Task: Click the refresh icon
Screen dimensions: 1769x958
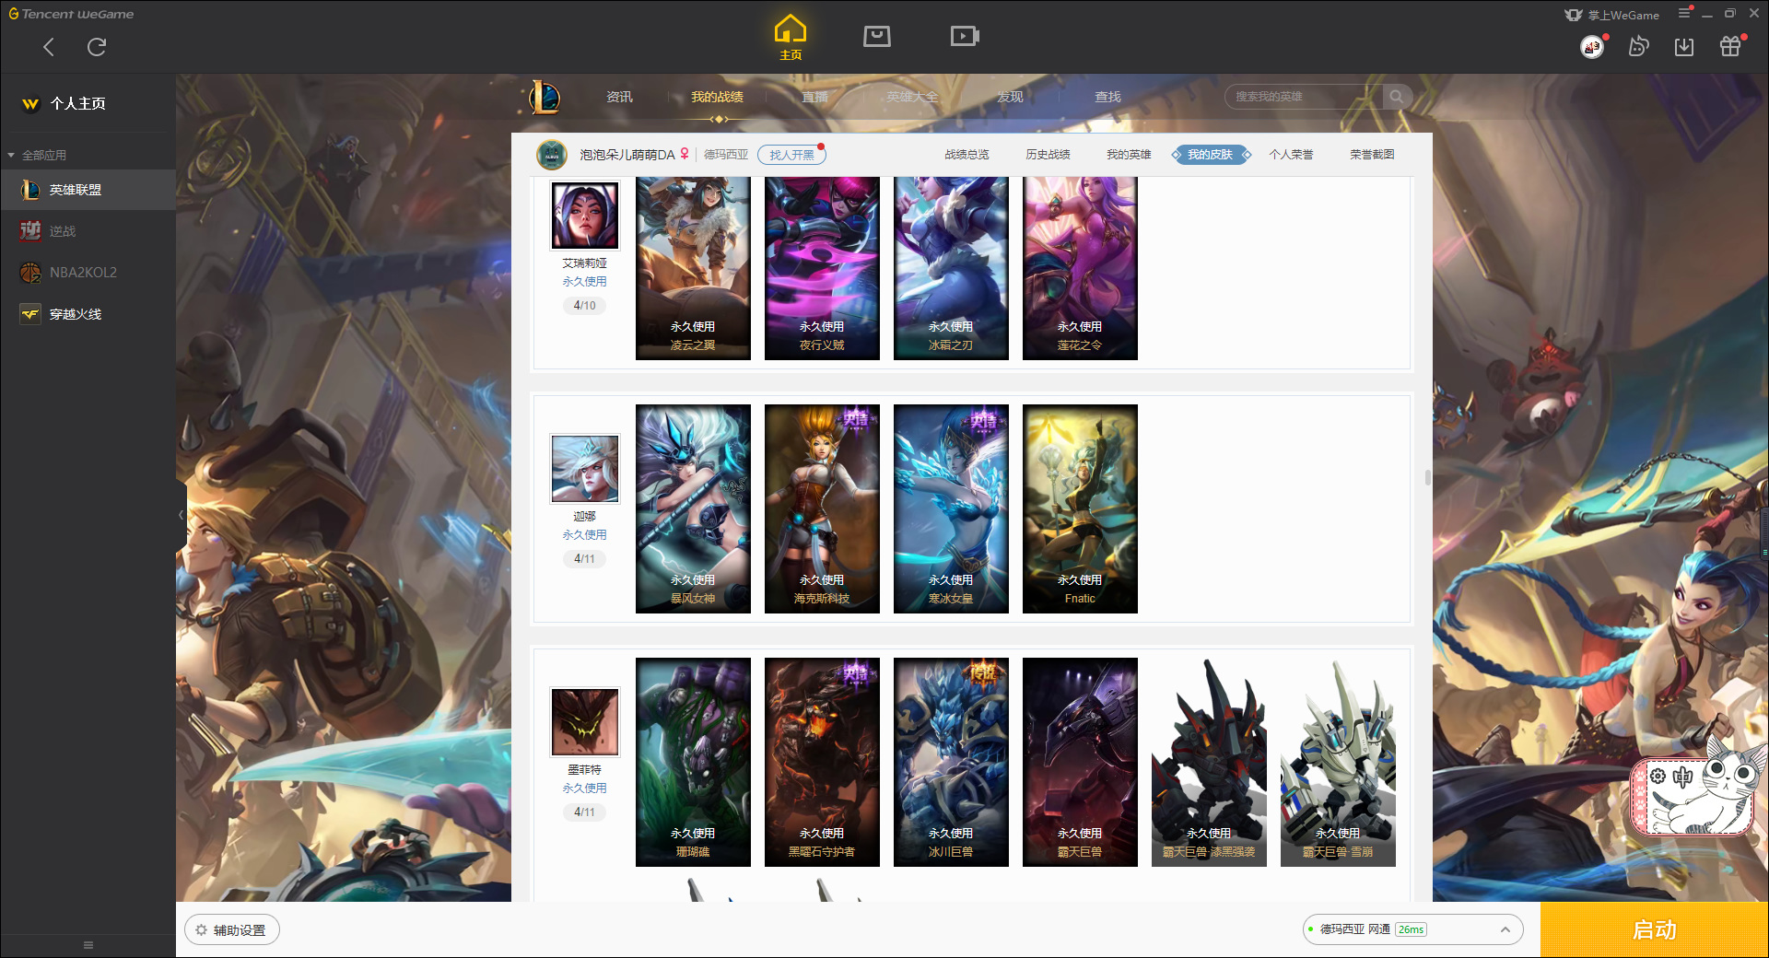Action: tap(97, 47)
